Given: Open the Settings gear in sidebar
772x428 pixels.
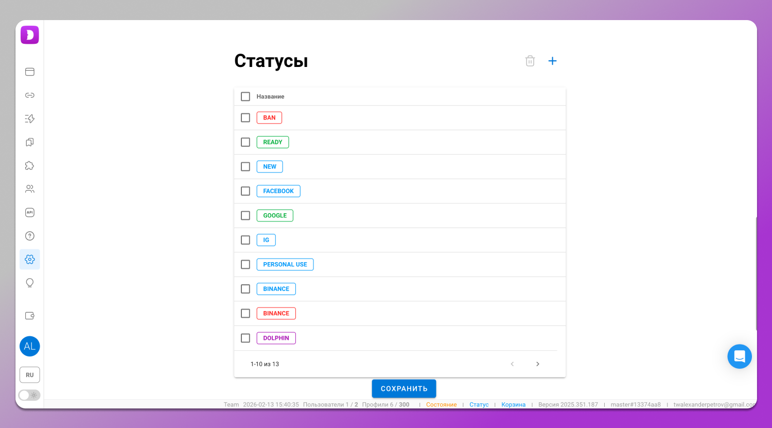Looking at the screenshot, I should pos(29,259).
